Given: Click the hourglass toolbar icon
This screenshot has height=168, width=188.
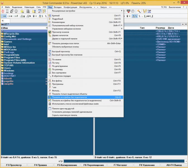Looking at the screenshot, I should coord(7,11).
